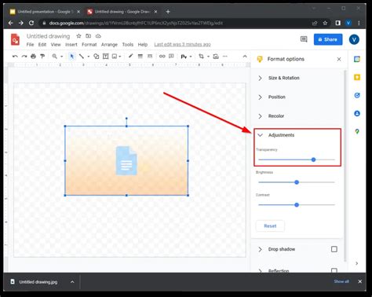Image resolution: width=372 pixels, height=297 pixels.
Task: Open the Zoom level dropdown arrow
Action: click(x=62, y=57)
